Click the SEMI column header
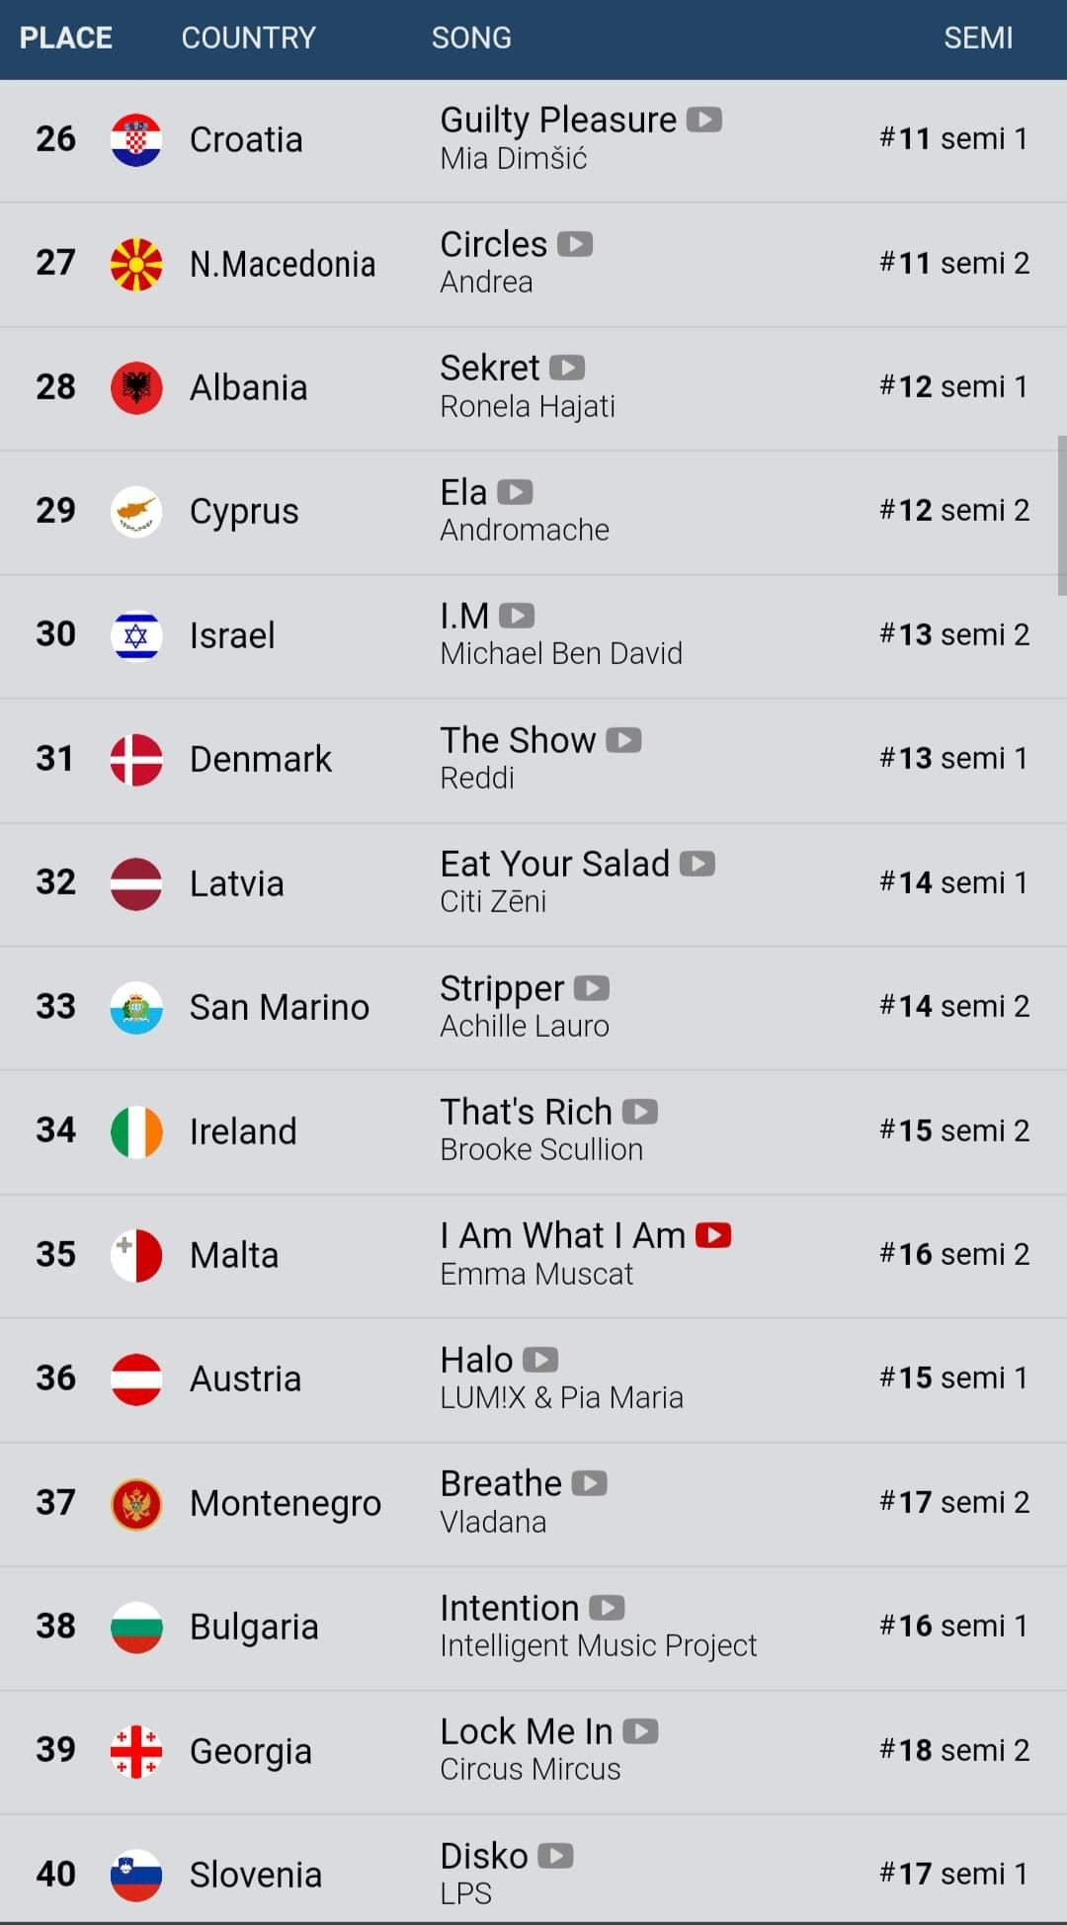This screenshot has height=1925, width=1067. click(977, 39)
